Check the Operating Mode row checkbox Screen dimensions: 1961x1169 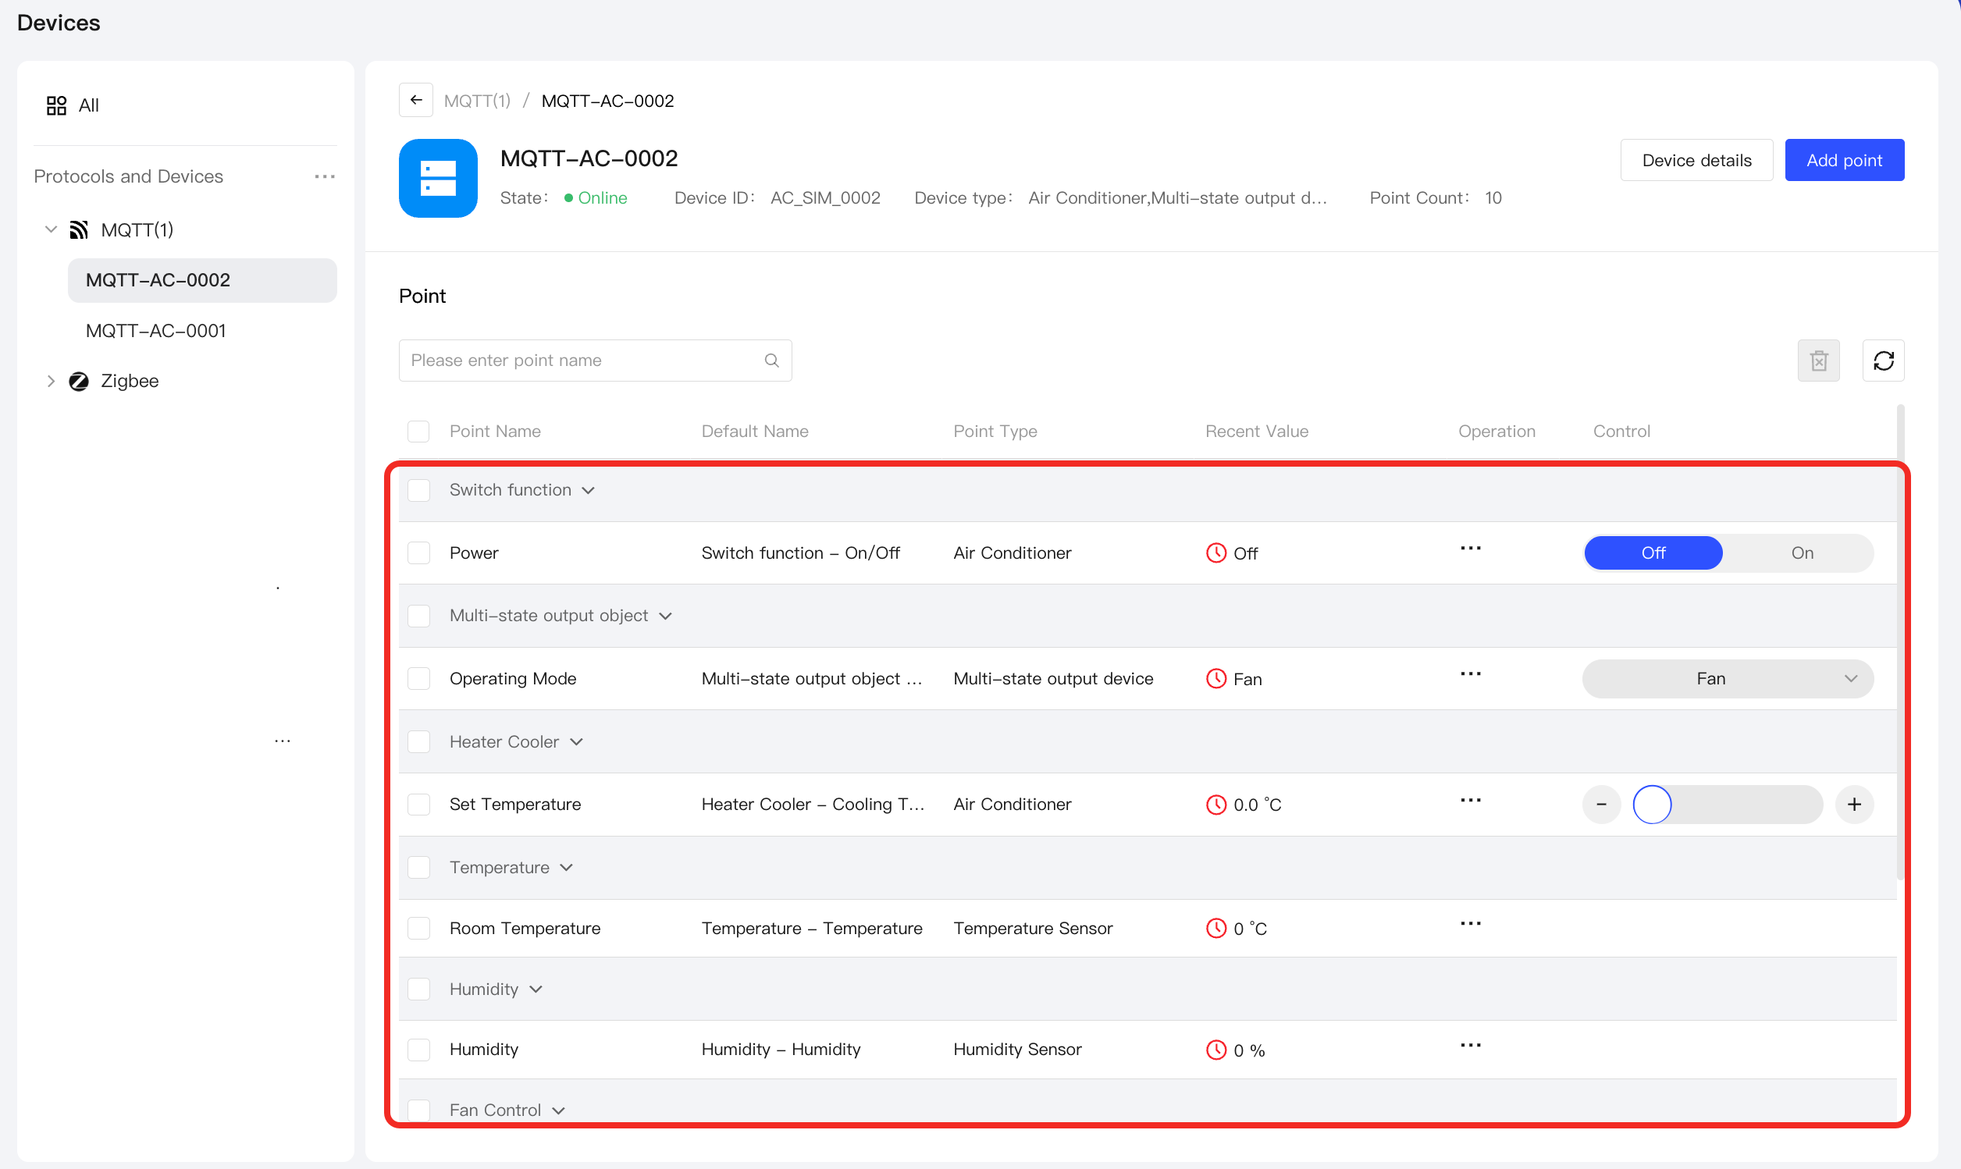418,678
